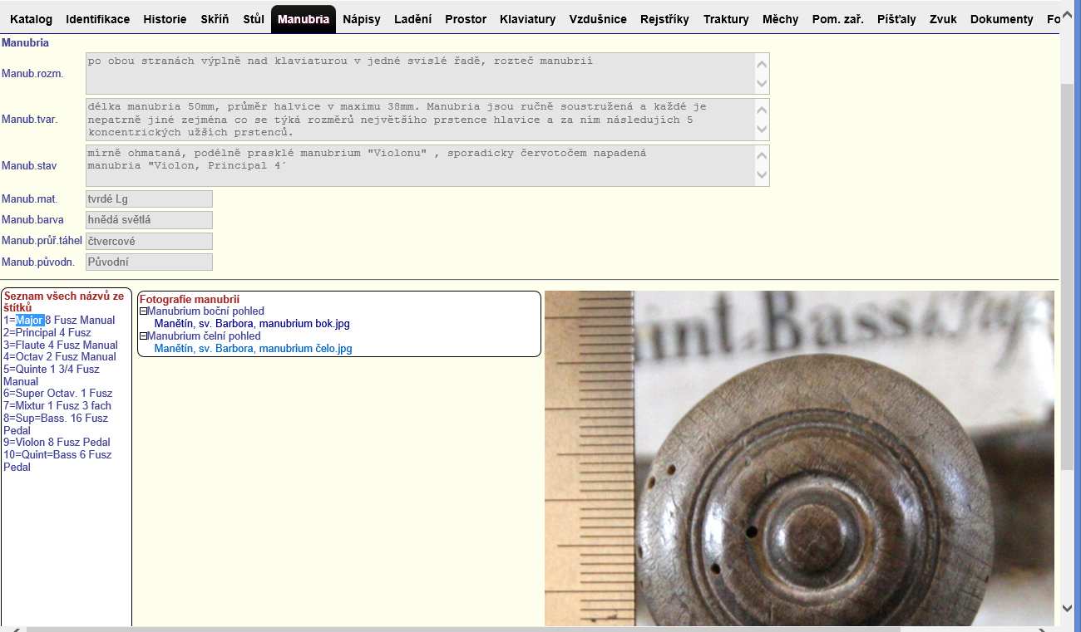This screenshot has width=1081, height=632.
Task: Switch to the Dokumenty tab
Action: click(1002, 19)
